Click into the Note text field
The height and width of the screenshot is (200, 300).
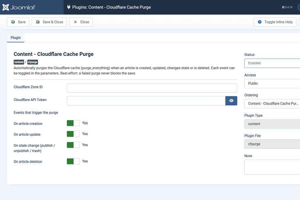[x=272, y=167]
